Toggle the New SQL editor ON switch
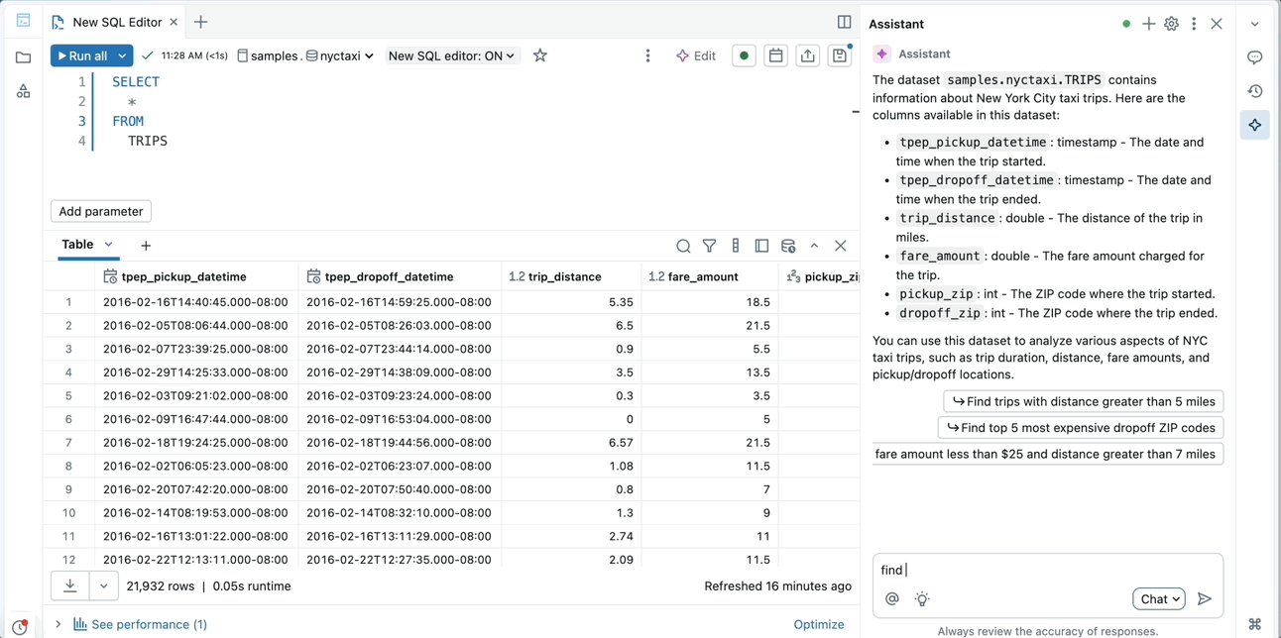1281x638 pixels. (x=451, y=56)
